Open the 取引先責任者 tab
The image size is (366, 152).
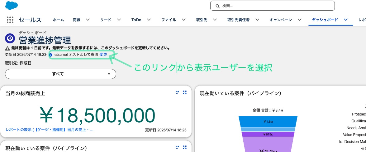click(238, 20)
